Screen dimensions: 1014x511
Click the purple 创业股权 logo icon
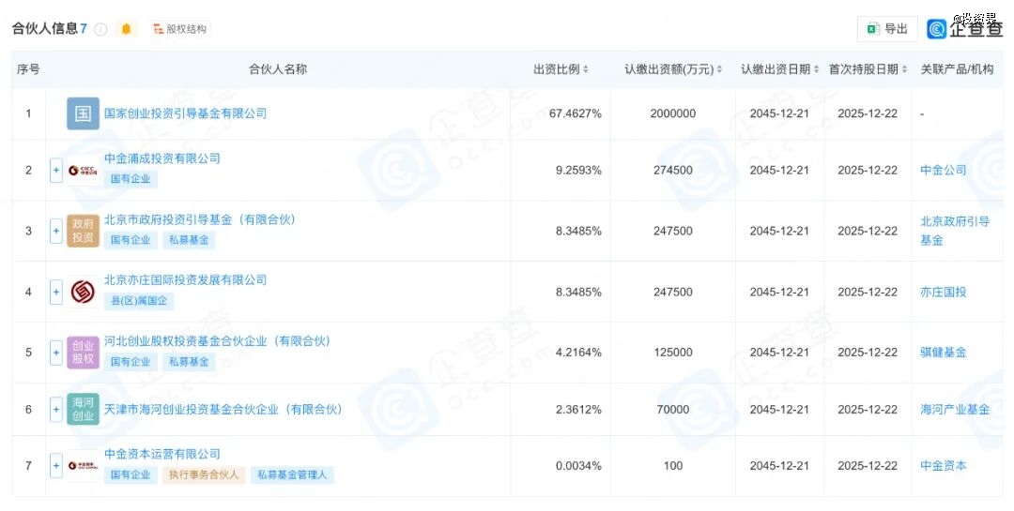pyautogui.click(x=83, y=353)
